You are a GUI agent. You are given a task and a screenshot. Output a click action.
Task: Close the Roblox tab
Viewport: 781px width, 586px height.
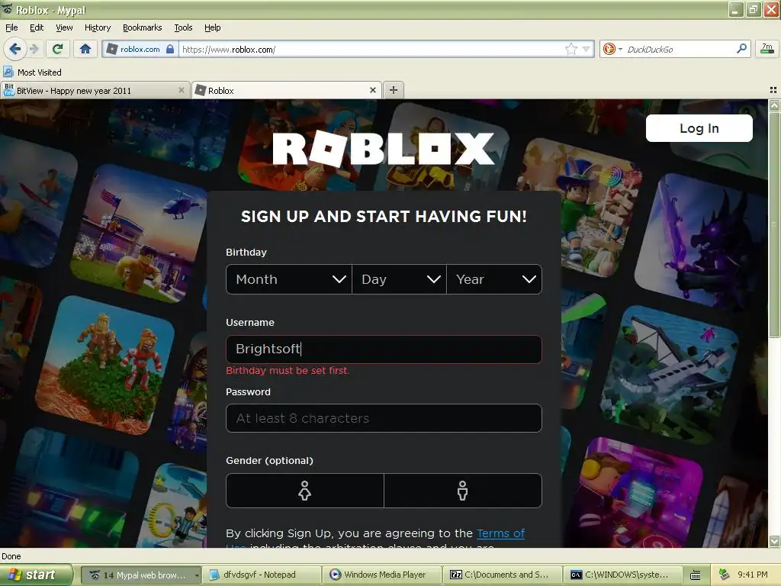click(372, 90)
